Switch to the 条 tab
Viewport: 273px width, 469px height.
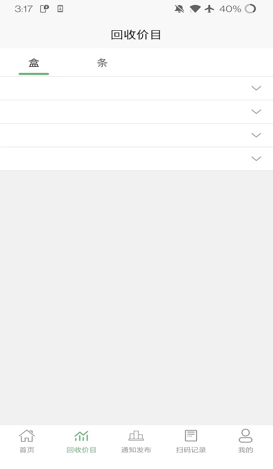click(x=102, y=63)
